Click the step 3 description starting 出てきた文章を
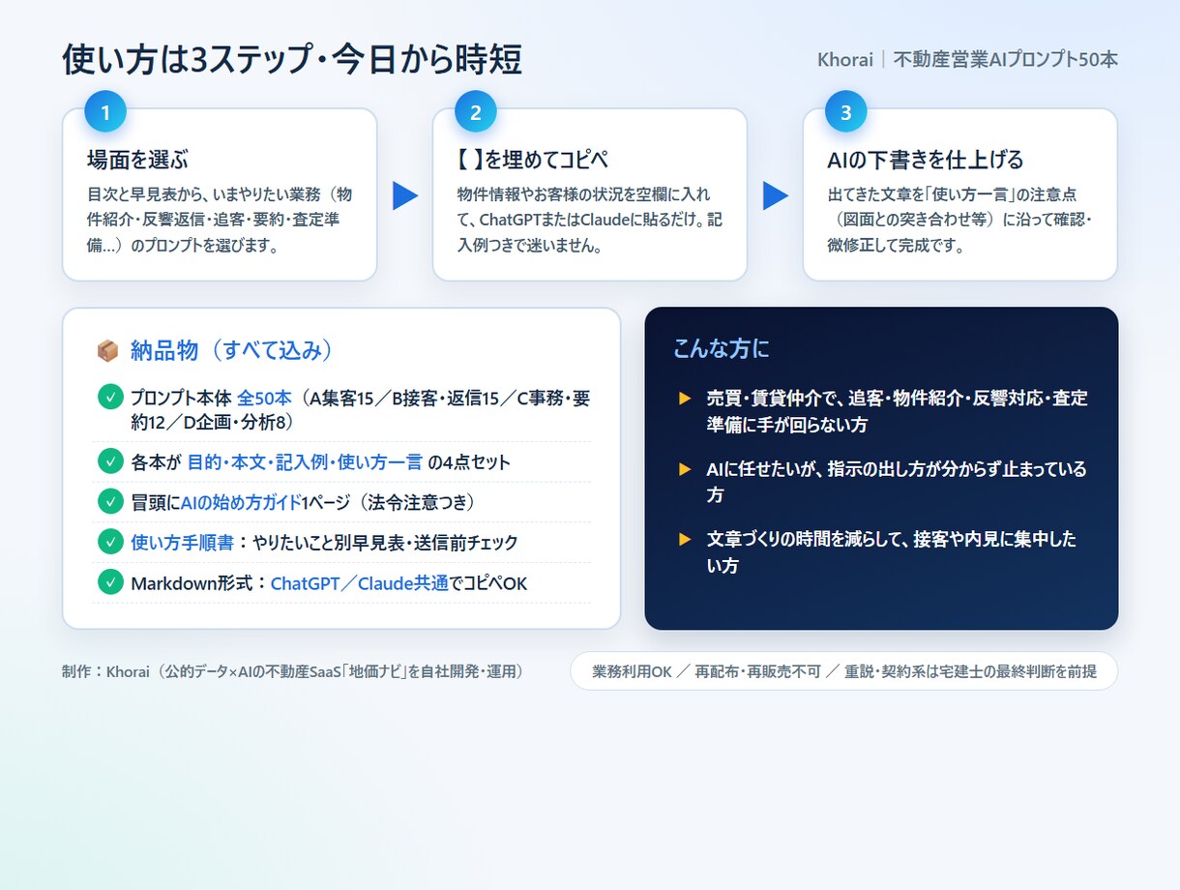 [x=959, y=220]
